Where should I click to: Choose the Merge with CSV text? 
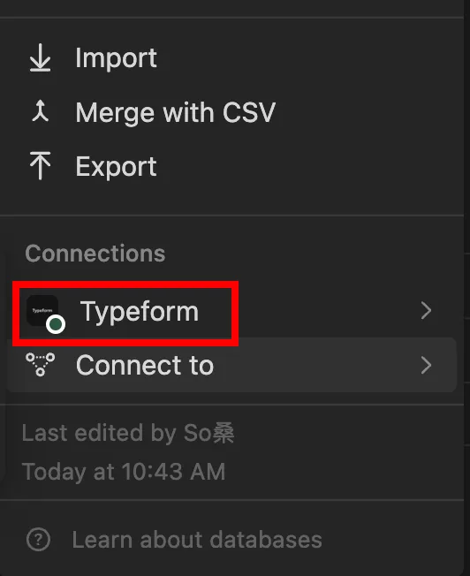pos(175,112)
